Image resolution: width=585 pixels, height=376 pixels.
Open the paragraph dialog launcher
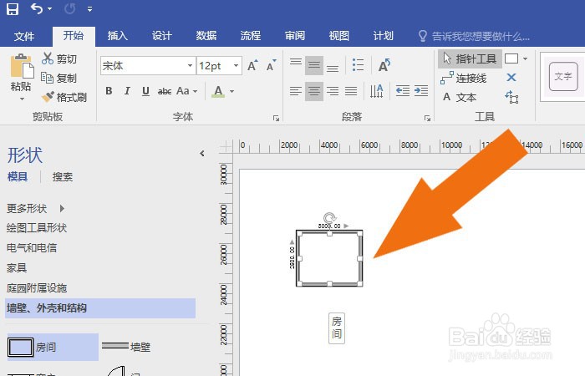427,119
